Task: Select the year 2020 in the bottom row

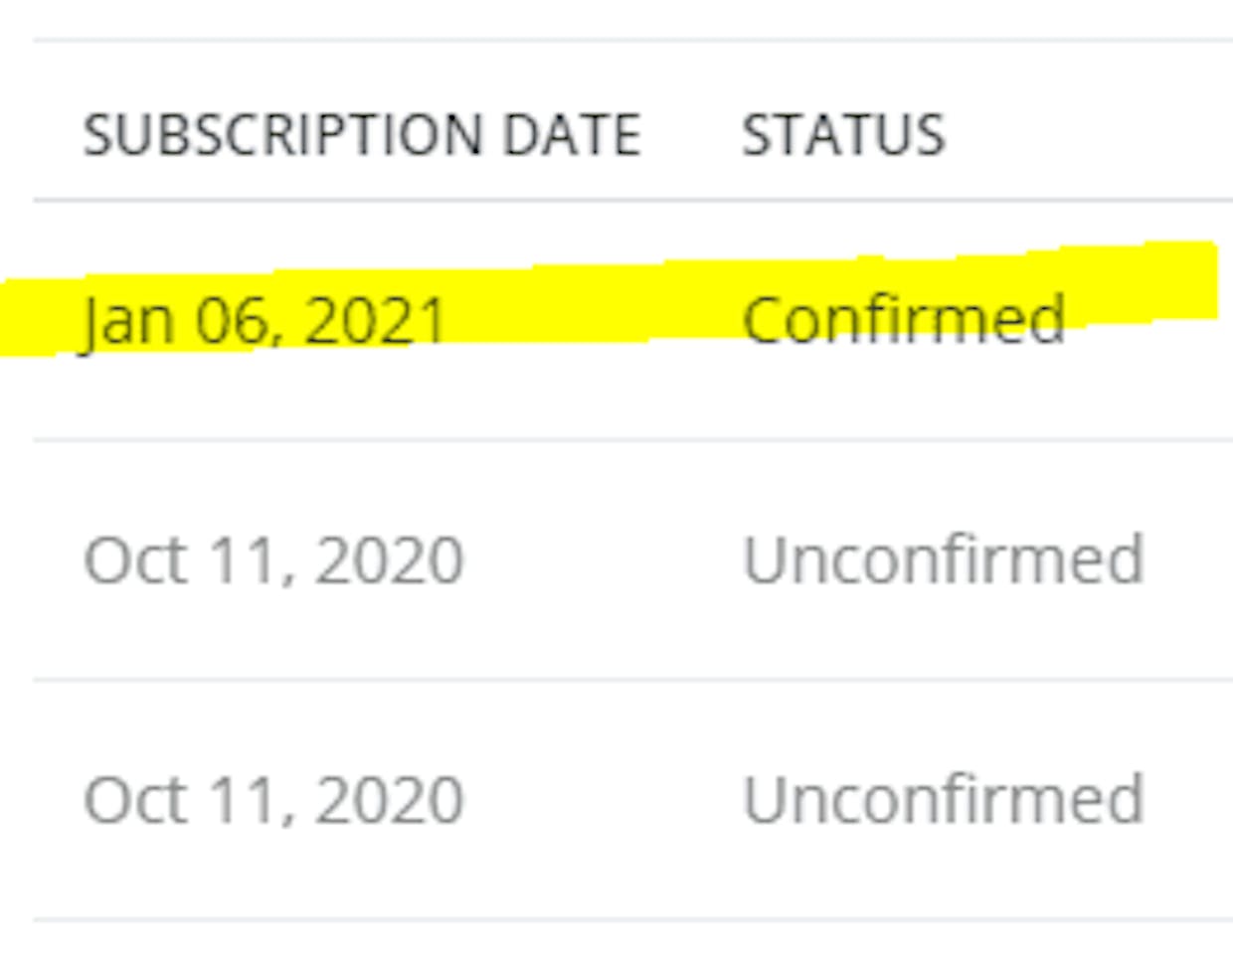Action: (390, 800)
